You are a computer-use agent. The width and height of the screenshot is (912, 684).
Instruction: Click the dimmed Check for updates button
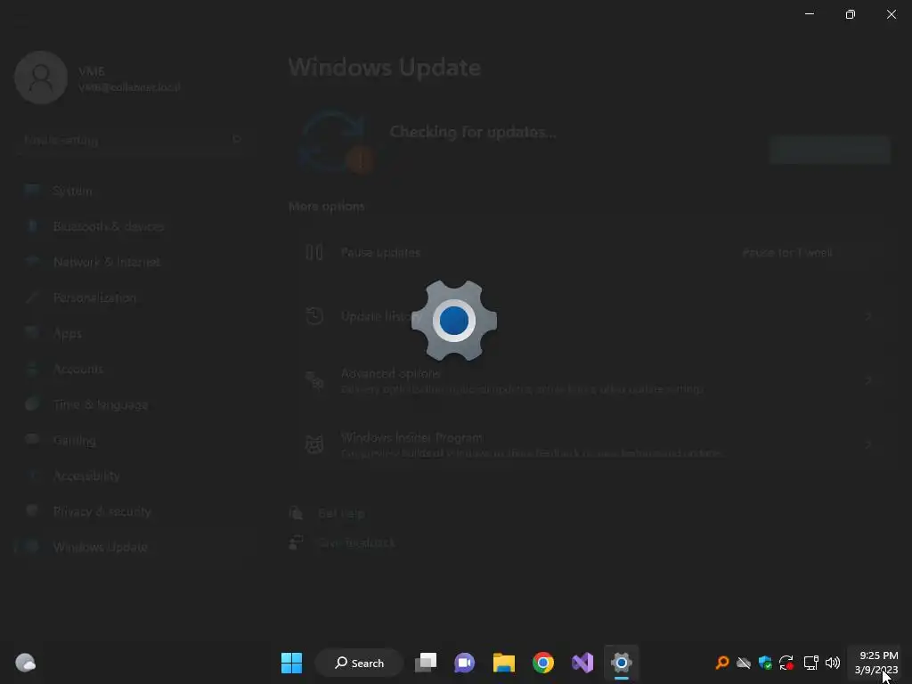pyautogui.click(x=829, y=150)
